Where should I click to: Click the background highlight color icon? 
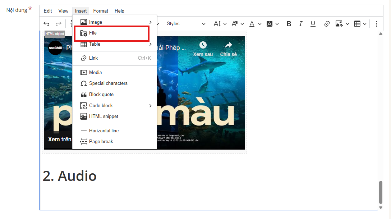pos(270,24)
